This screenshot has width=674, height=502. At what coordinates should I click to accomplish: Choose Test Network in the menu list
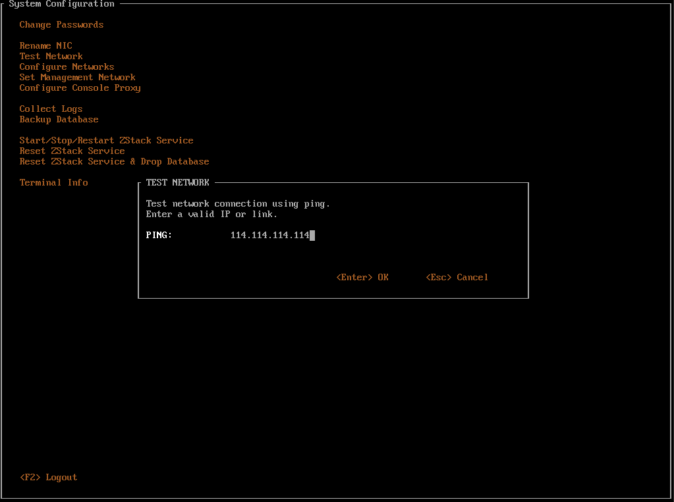[x=51, y=57]
